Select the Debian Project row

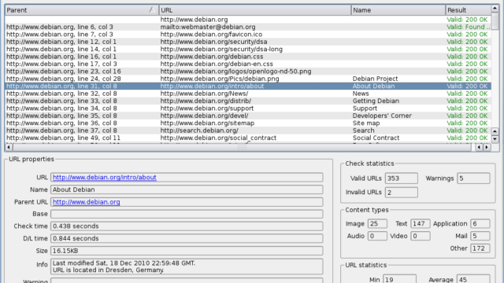248,79
